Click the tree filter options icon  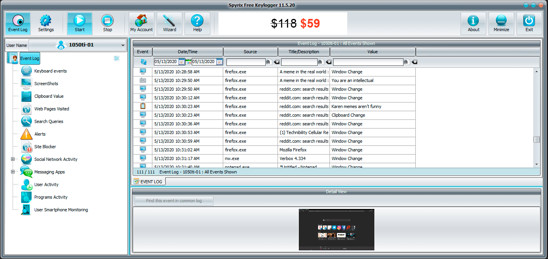pyautogui.click(x=117, y=58)
